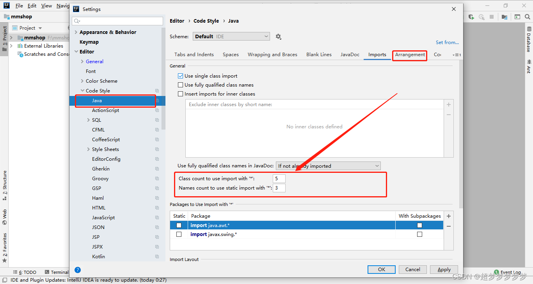Switch to Wrapping and Braces tab
Image resolution: width=533 pixels, height=284 pixels.
[272, 55]
